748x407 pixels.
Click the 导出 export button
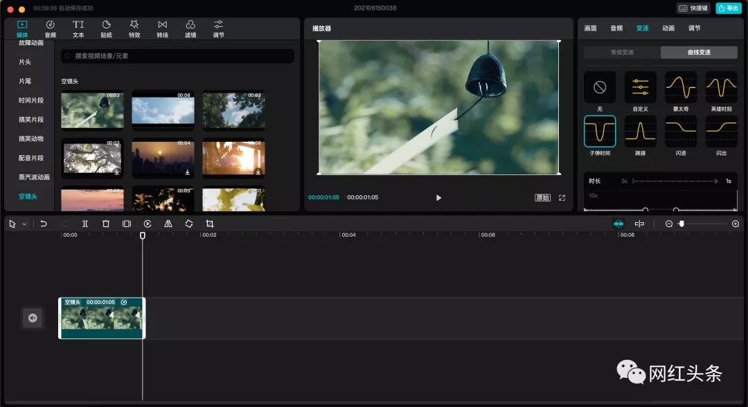[x=728, y=8]
